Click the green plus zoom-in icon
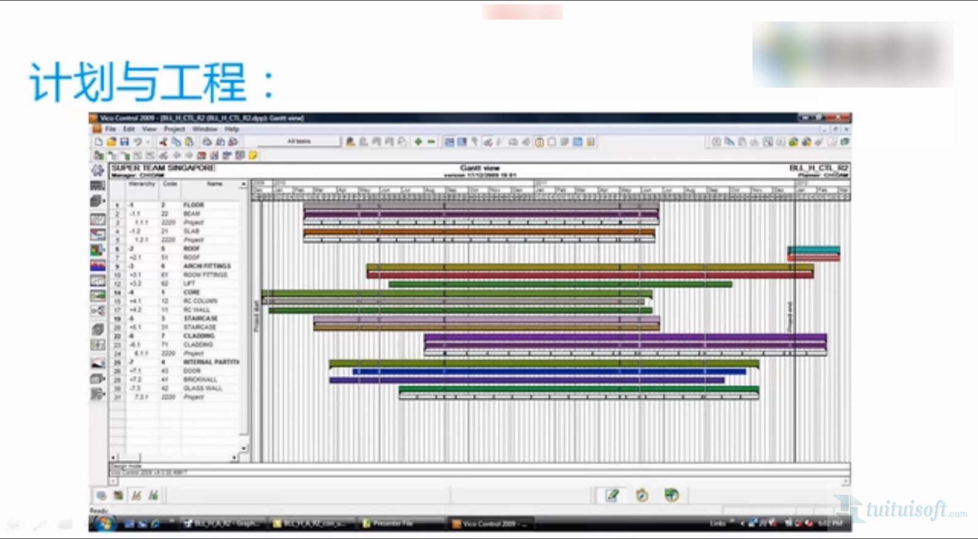Image resolution: width=978 pixels, height=539 pixels. click(x=418, y=141)
